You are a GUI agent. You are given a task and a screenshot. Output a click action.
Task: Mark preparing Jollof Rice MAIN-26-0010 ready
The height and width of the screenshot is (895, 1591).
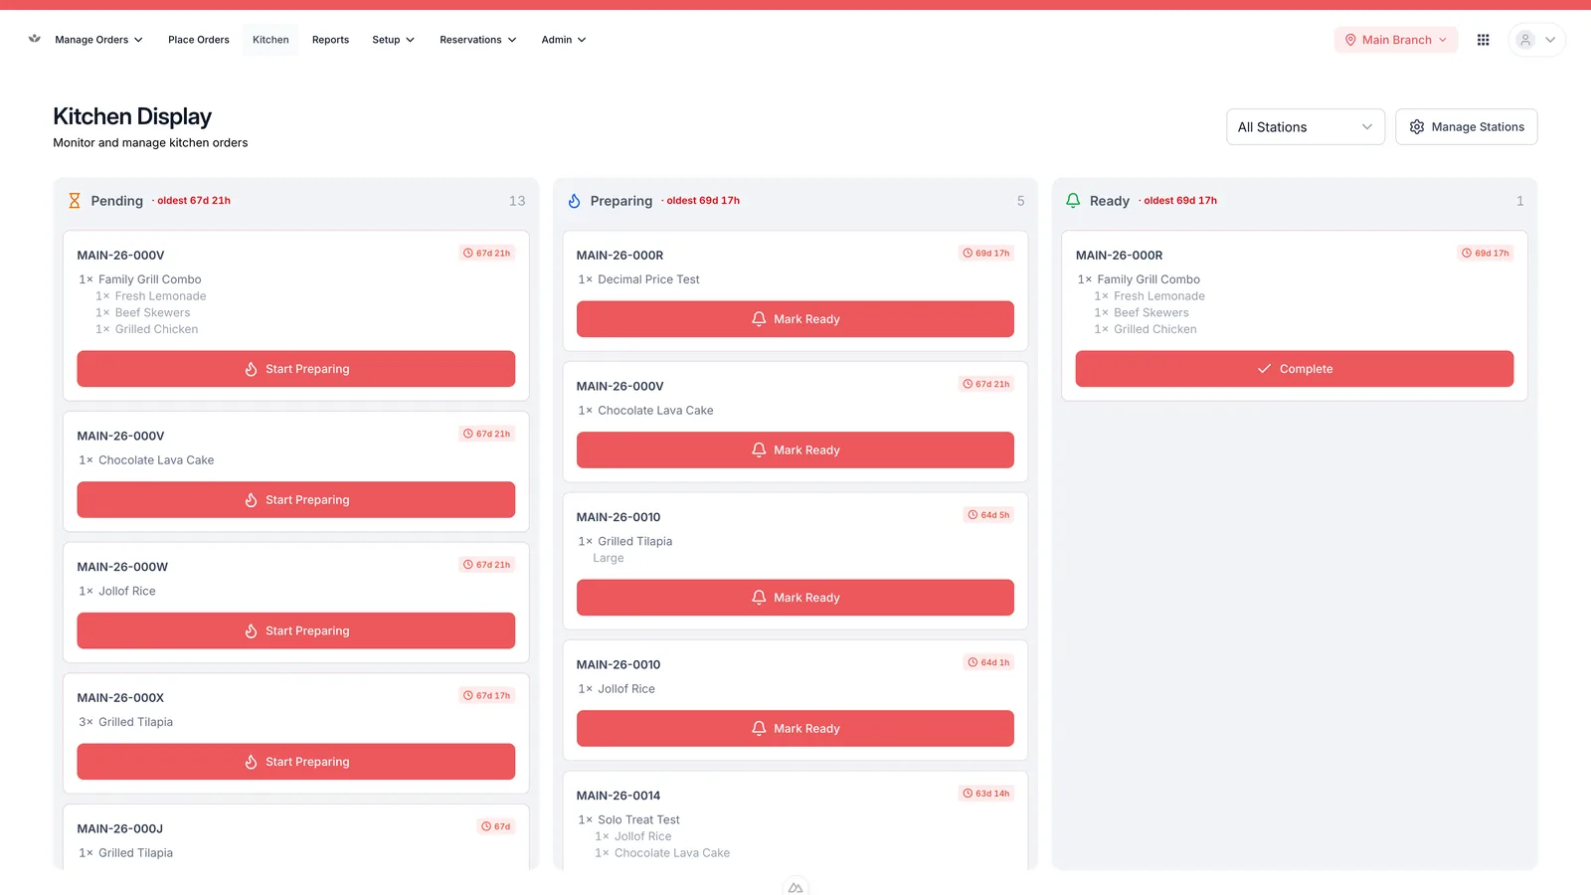click(x=795, y=729)
